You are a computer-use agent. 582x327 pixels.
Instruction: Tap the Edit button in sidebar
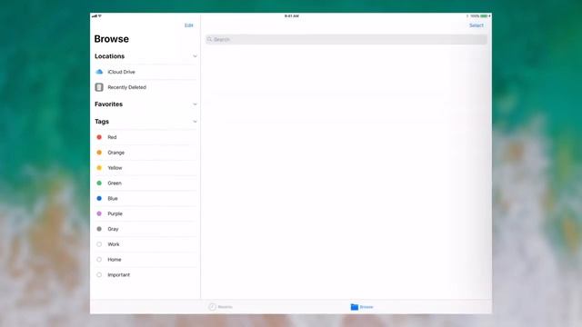coord(189,25)
